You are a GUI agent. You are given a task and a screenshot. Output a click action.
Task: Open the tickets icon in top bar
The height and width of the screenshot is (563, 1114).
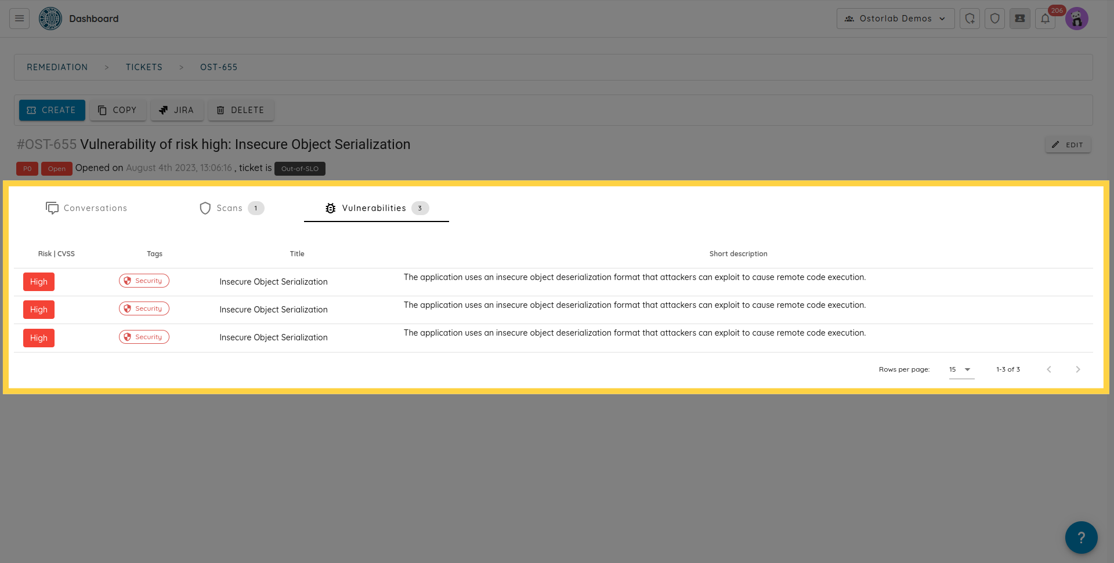coord(1019,19)
